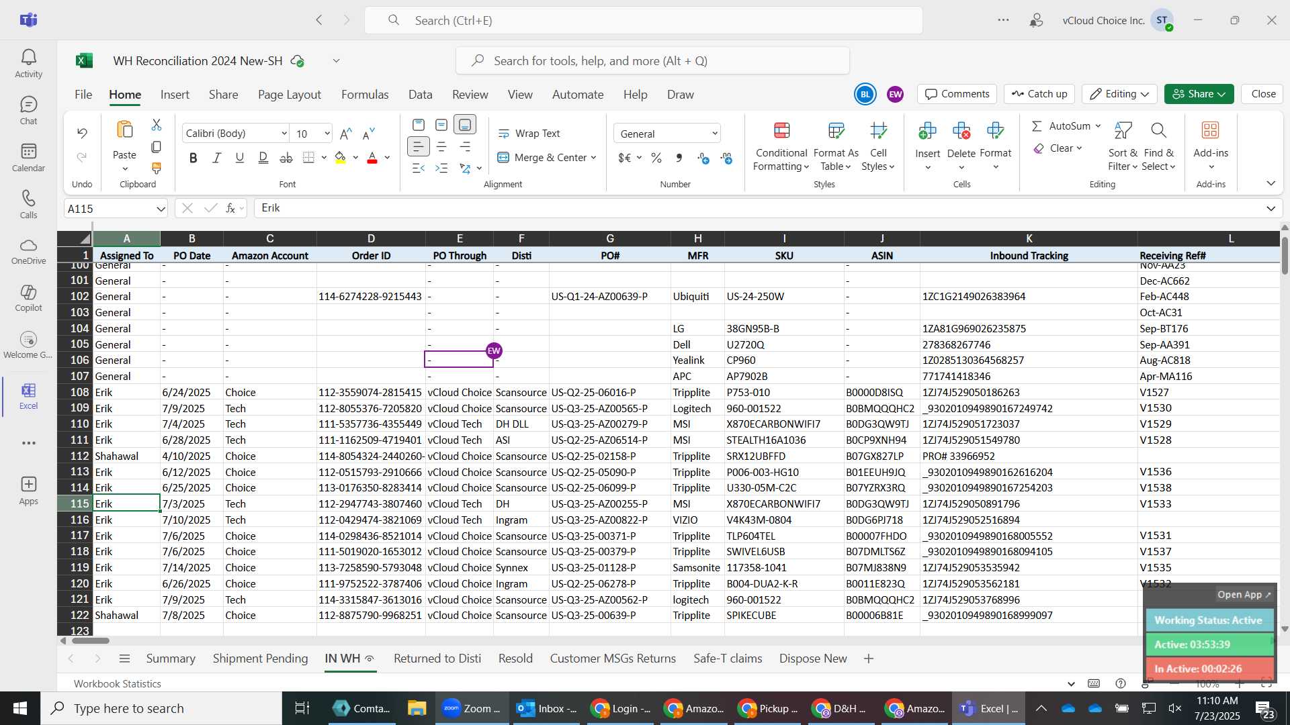The image size is (1290, 725).
Task: Open Copilot in Teams sidebar
Action: [x=28, y=298]
